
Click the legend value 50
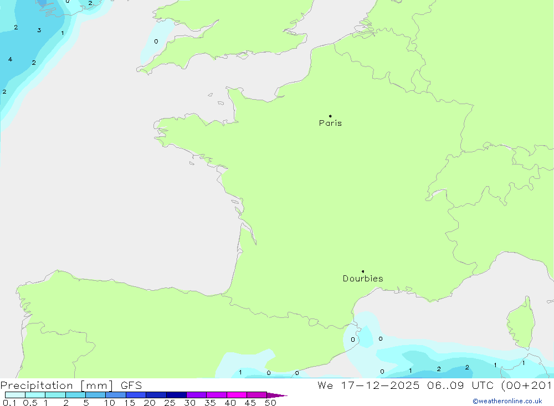click(x=270, y=403)
